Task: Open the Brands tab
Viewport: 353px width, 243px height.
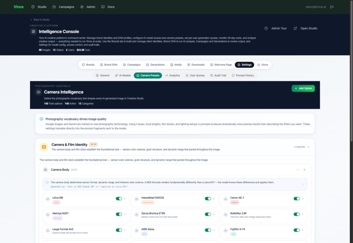Action: tap(88, 64)
